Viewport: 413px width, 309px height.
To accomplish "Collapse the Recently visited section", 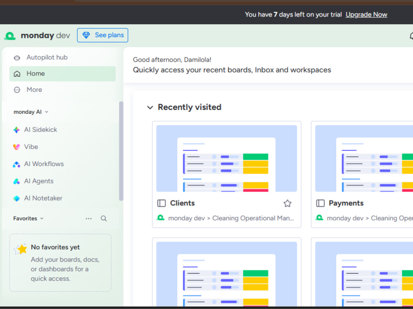I will [x=150, y=108].
